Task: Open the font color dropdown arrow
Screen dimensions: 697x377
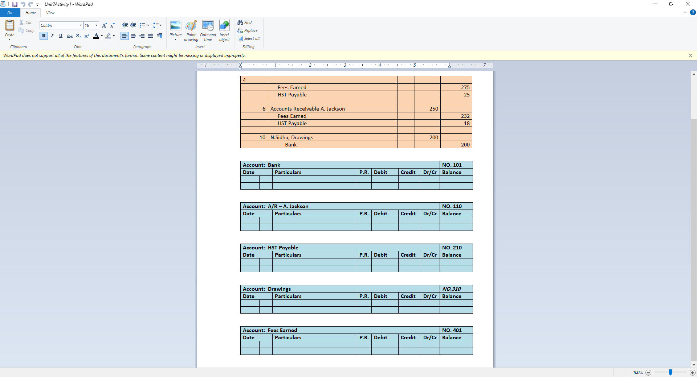Action: (102, 36)
